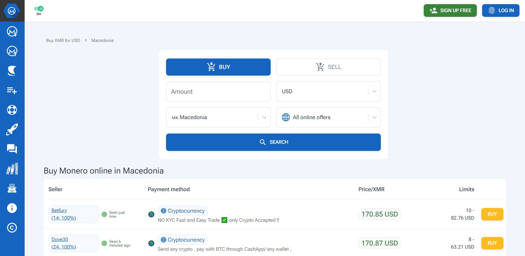
Task: Click into the Amount input field
Action: (218, 92)
